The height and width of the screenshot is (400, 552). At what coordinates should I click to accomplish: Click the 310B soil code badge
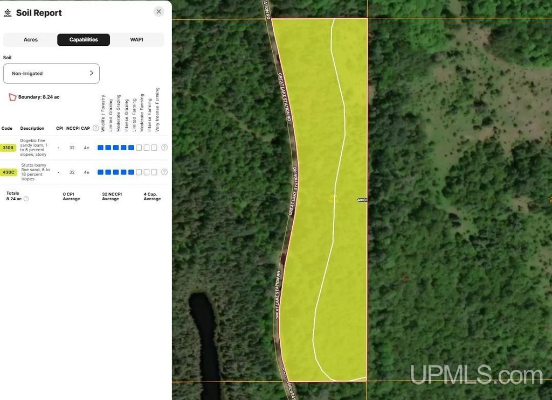pos(8,148)
